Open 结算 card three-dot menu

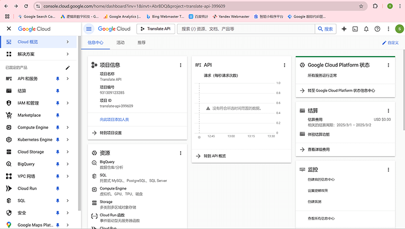tap(388, 111)
